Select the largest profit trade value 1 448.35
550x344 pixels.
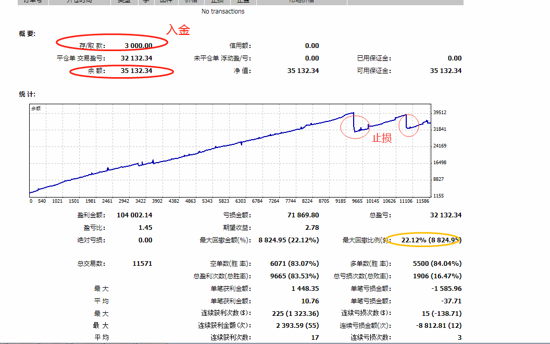tap(305, 289)
